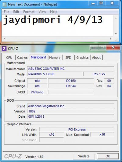Switch to the CPU tab
Image resolution: width=122 pixels, height=162 pixels.
(9, 58)
